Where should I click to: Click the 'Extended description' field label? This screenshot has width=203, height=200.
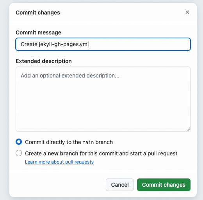coord(44,61)
